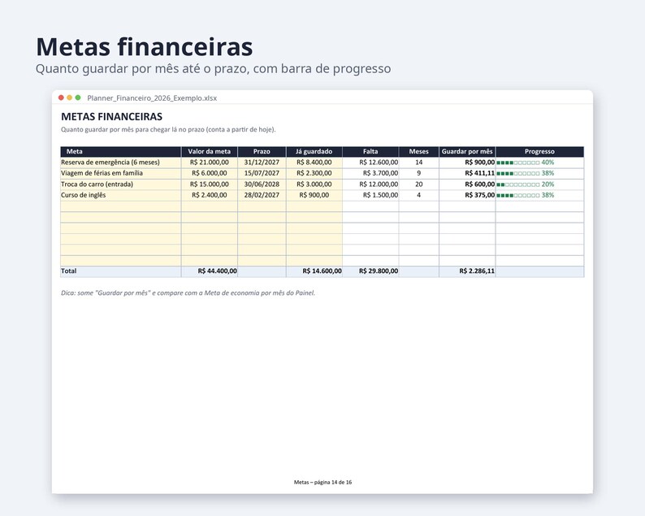Select the Prazo column header

(262, 151)
